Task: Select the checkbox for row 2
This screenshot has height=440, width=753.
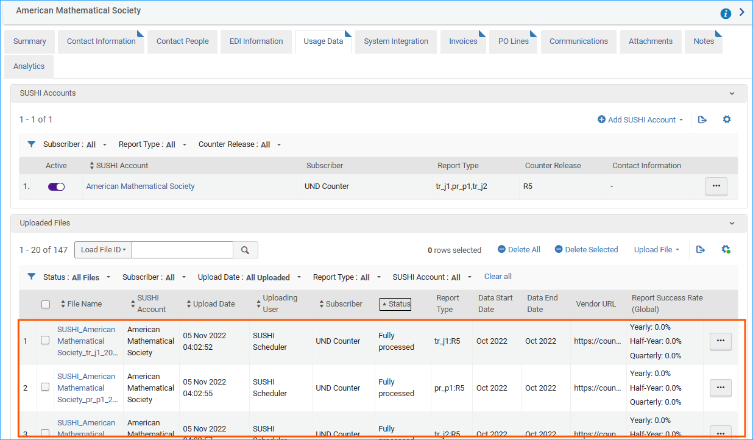Action: pos(45,388)
